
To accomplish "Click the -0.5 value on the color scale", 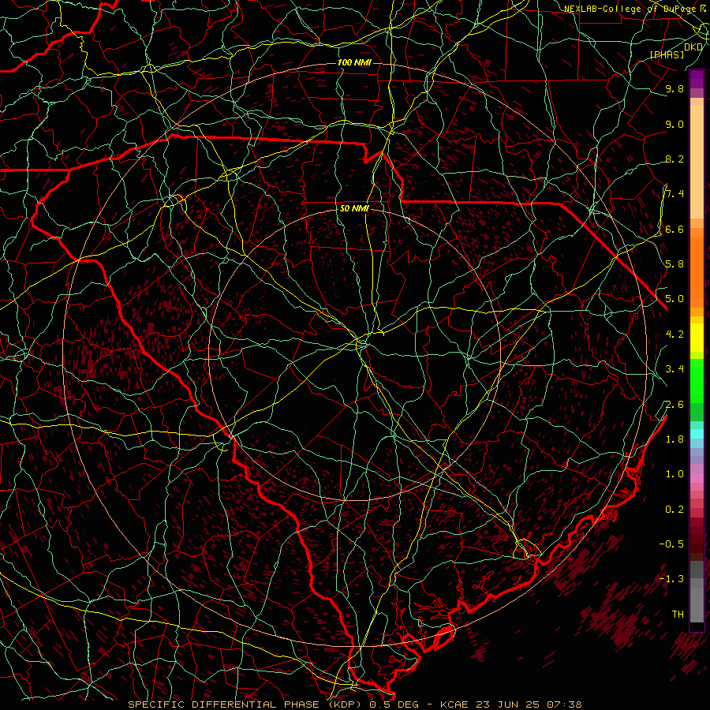I will click(x=671, y=544).
